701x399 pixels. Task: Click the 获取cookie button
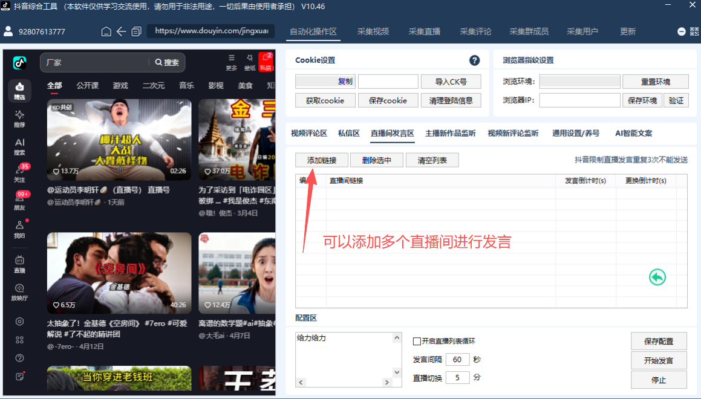[x=325, y=100]
